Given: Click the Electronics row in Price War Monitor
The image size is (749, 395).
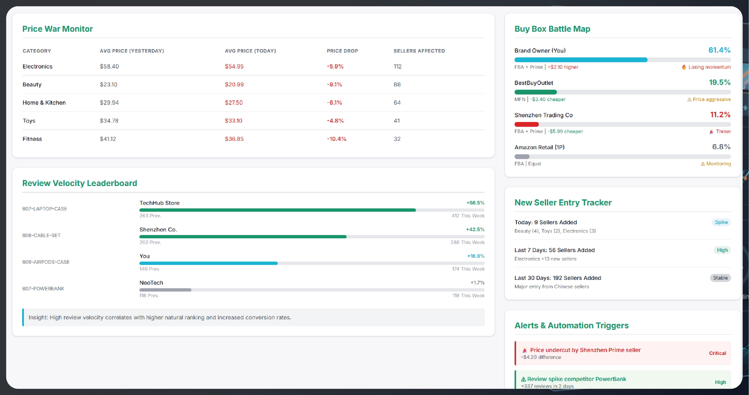Looking at the screenshot, I should tap(38, 66).
